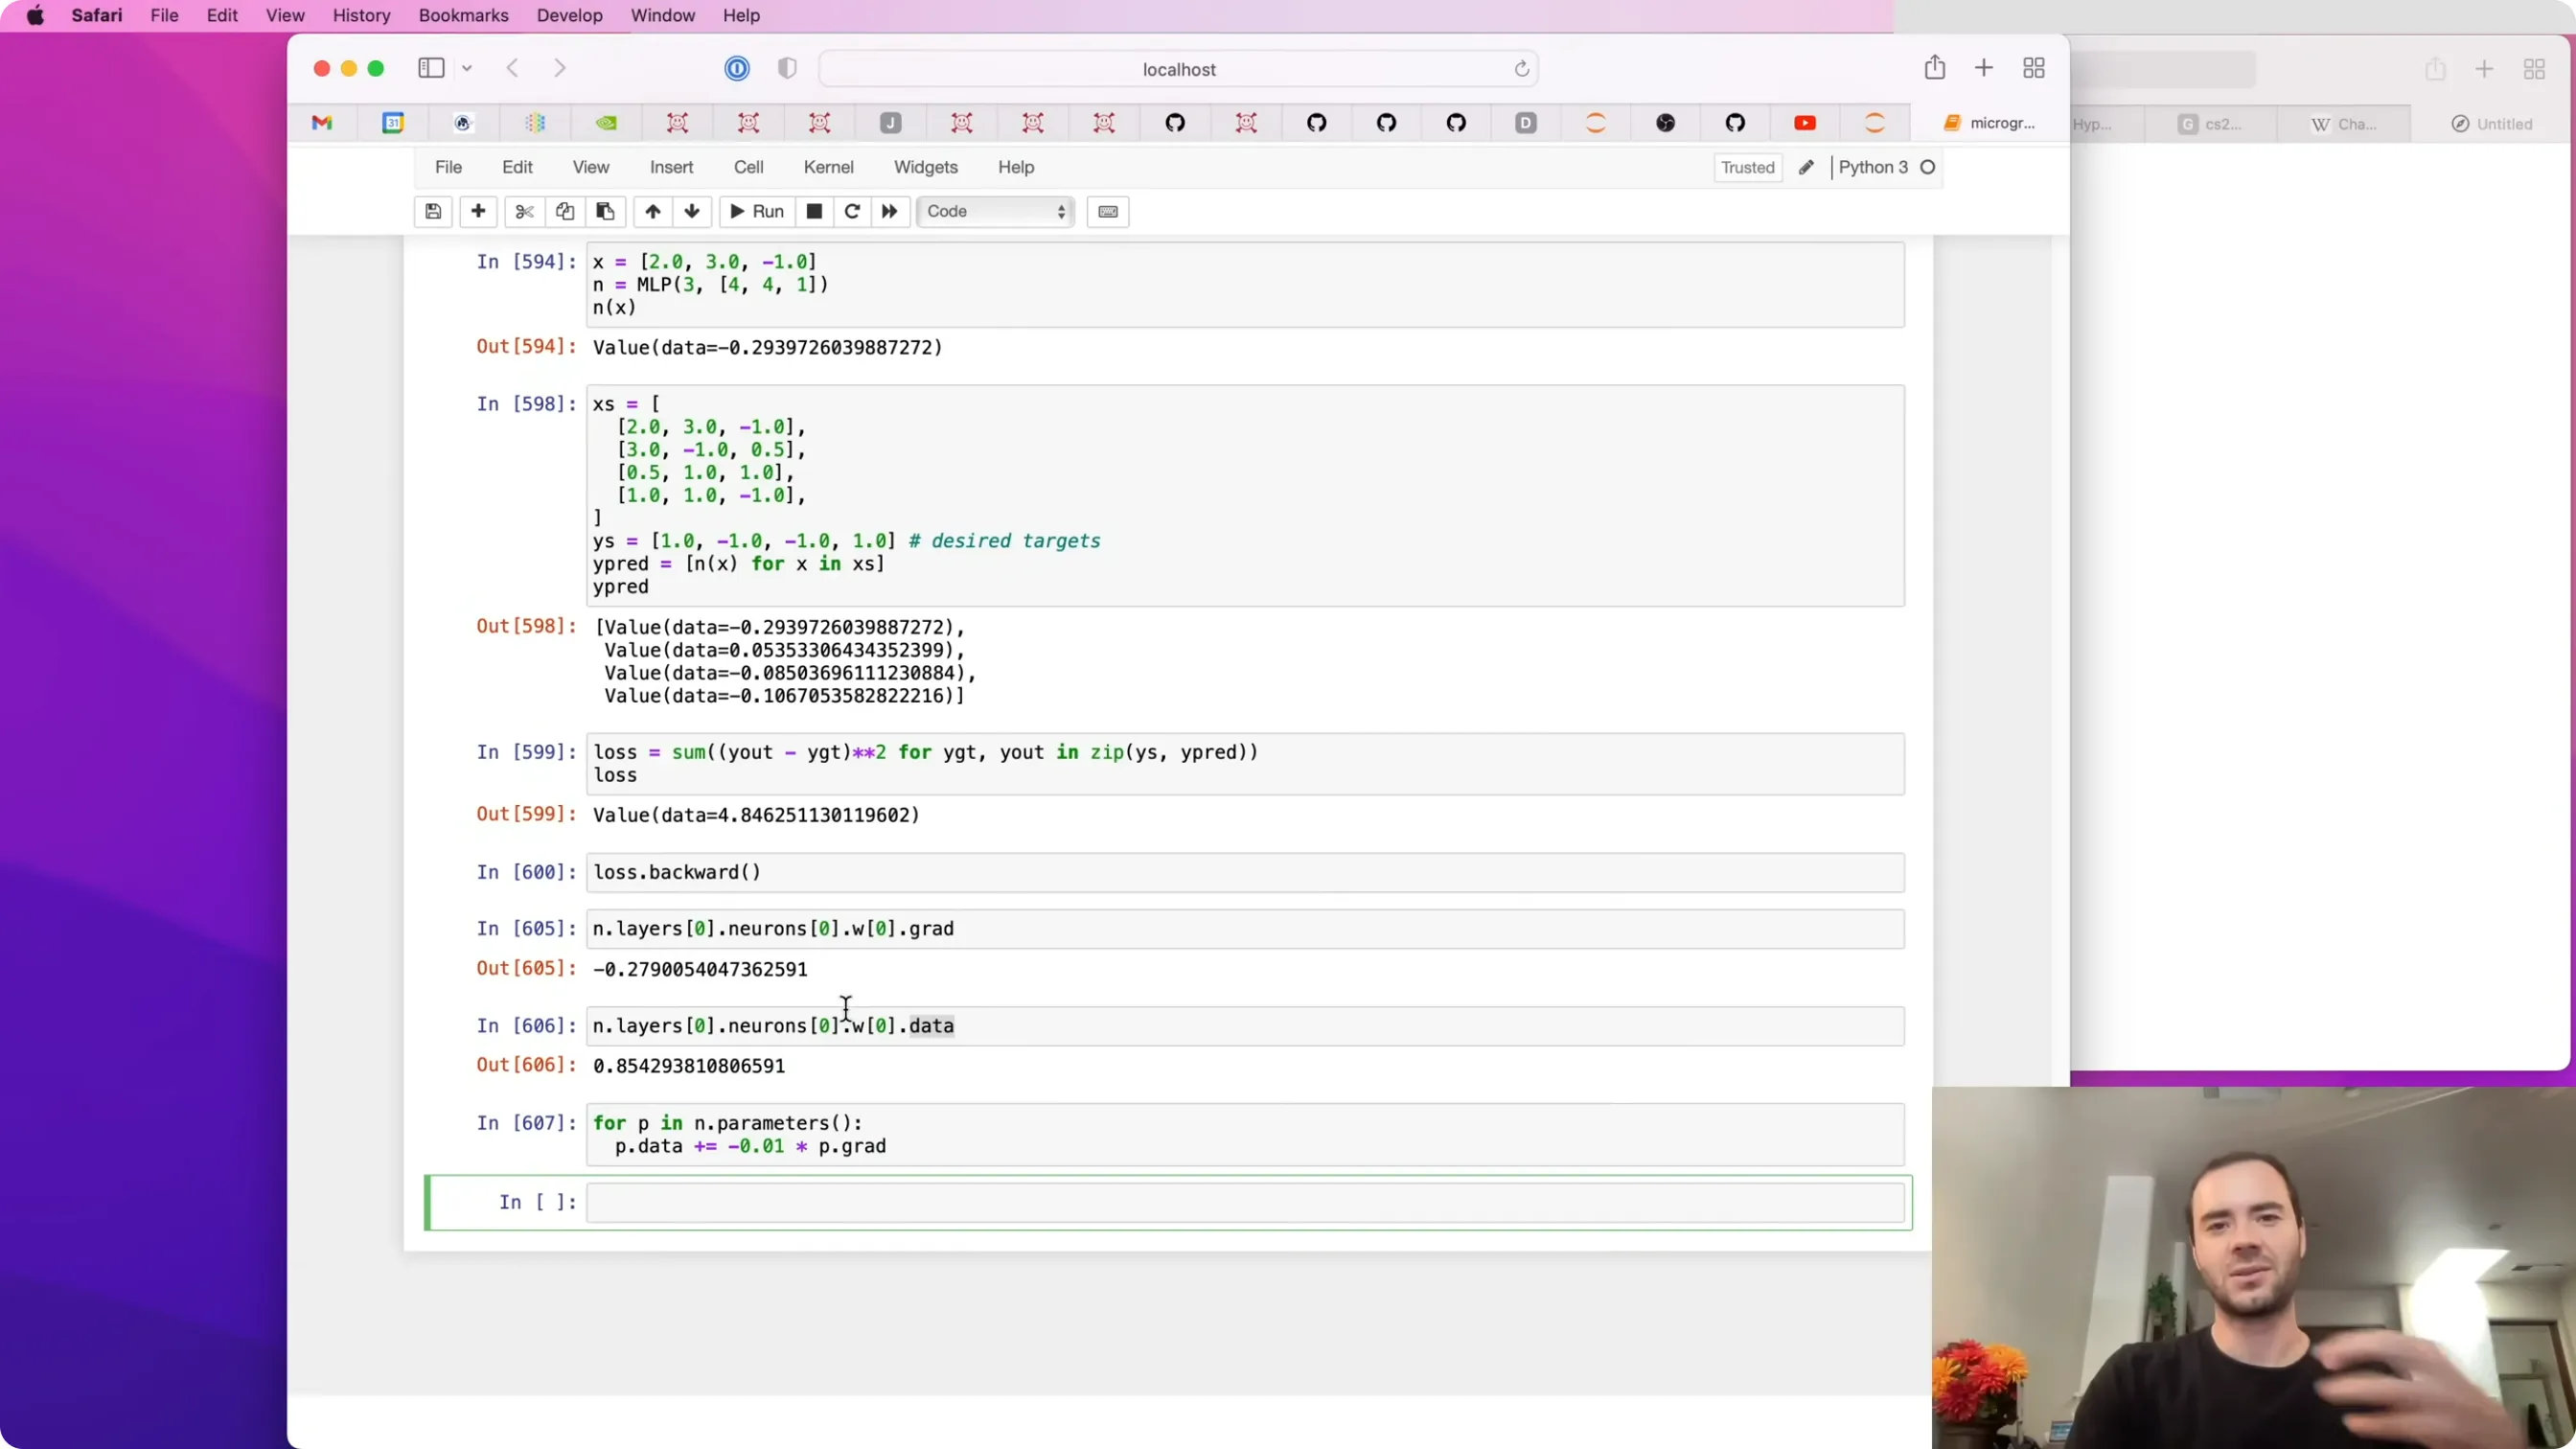Image resolution: width=2576 pixels, height=1449 pixels.
Task: Click the pencil edit icon beside Trusted
Action: [1806, 167]
